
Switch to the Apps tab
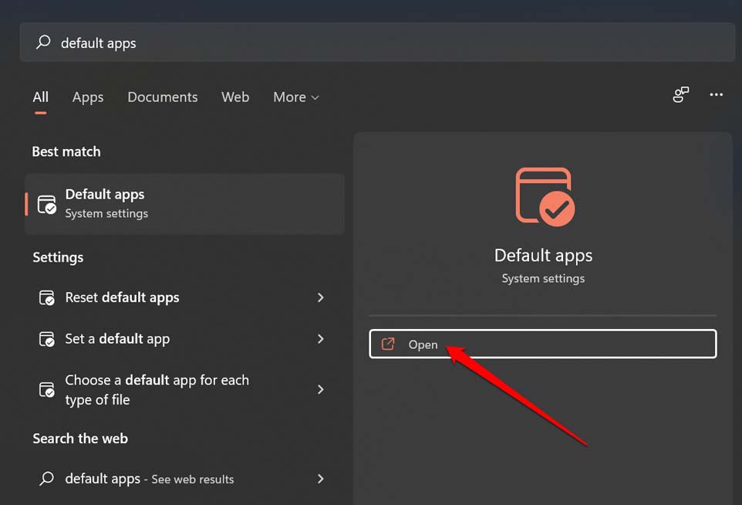pos(88,97)
